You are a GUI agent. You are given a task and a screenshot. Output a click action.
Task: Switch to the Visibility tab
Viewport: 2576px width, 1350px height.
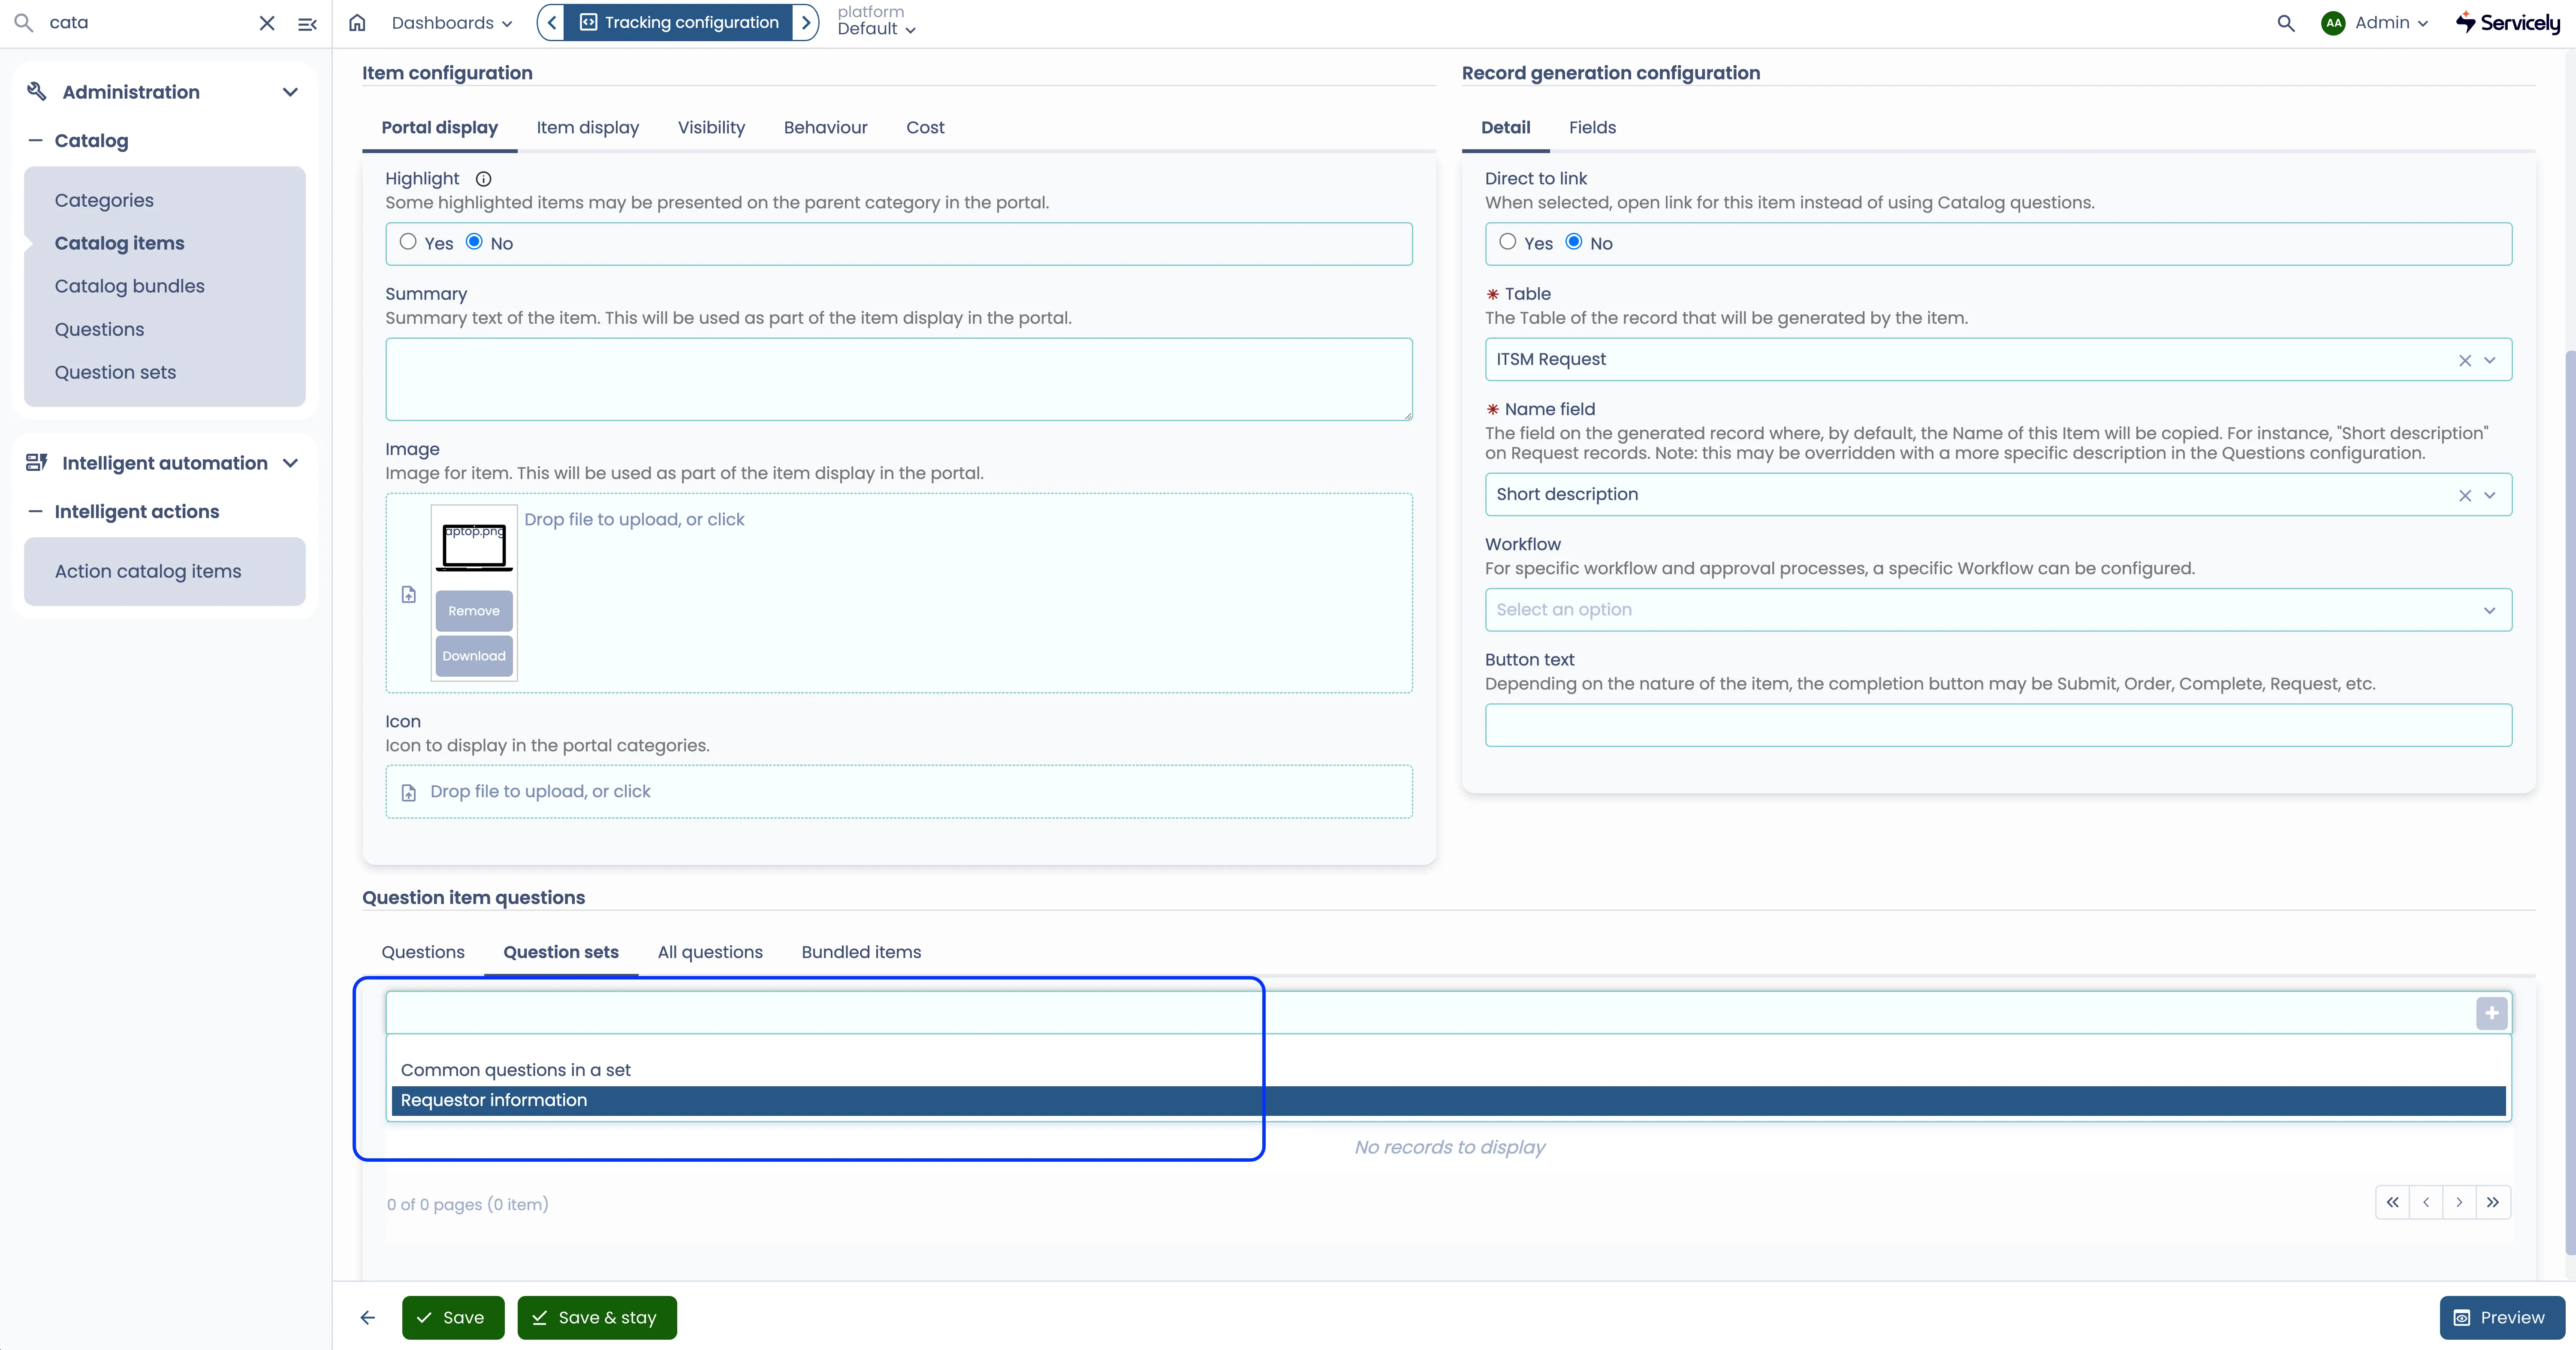pos(711,127)
